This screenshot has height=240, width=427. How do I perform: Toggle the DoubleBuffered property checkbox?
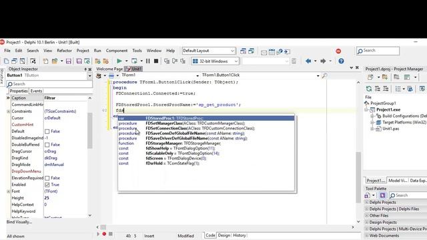[47, 145]
